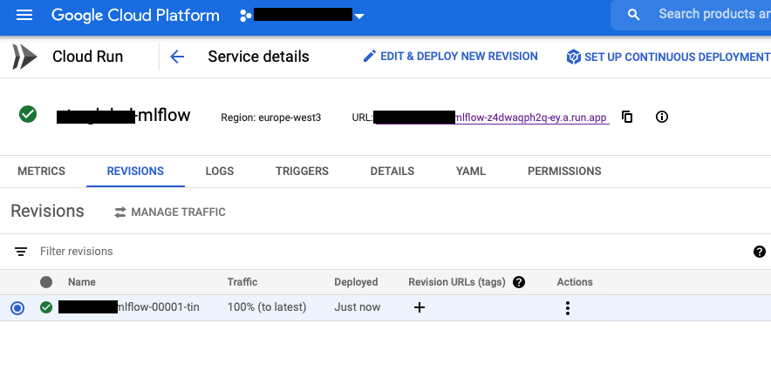Image resolution: width=771 pixels, height=377 pixels.
Task: Click the Cloud Run logo icon
Action: pos(24,57)
